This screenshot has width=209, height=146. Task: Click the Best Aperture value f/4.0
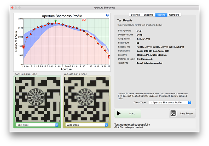[x=139, y=31]
